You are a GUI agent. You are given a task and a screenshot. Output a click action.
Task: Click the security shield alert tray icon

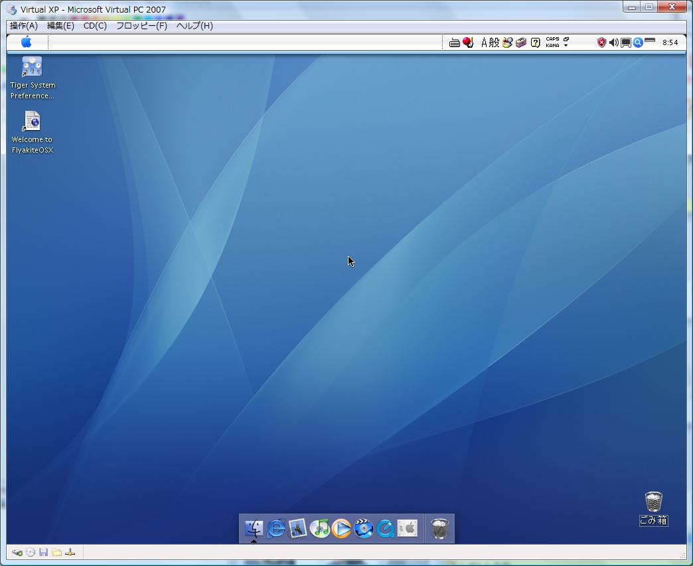click(x=601, y=42)
